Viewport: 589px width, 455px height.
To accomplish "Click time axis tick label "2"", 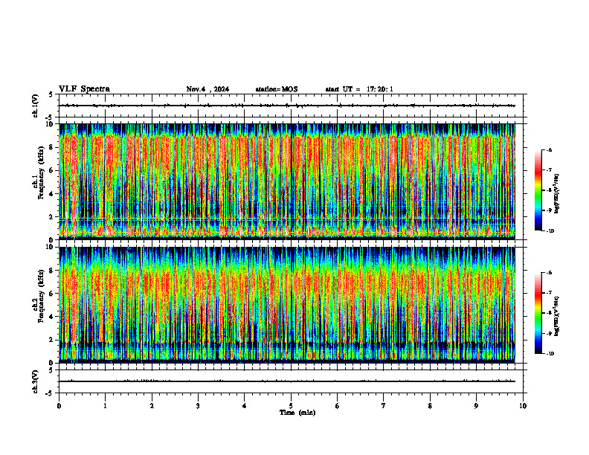I will [x=152, y=406].
